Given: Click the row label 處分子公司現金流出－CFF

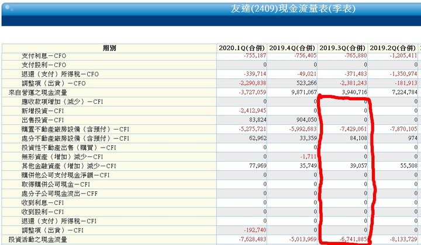Looking at the screenshot, I should coord(60,194).
